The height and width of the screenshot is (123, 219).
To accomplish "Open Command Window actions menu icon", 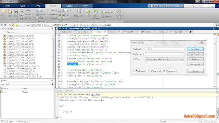I will (x=217, y=91).
